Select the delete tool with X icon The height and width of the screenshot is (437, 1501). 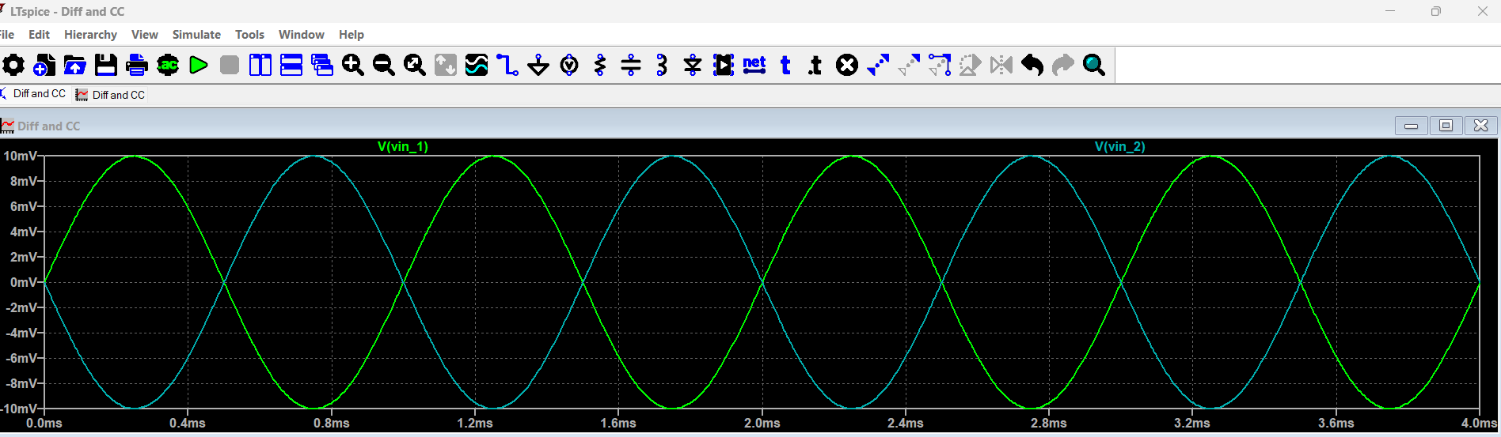[x=847, y=65]
